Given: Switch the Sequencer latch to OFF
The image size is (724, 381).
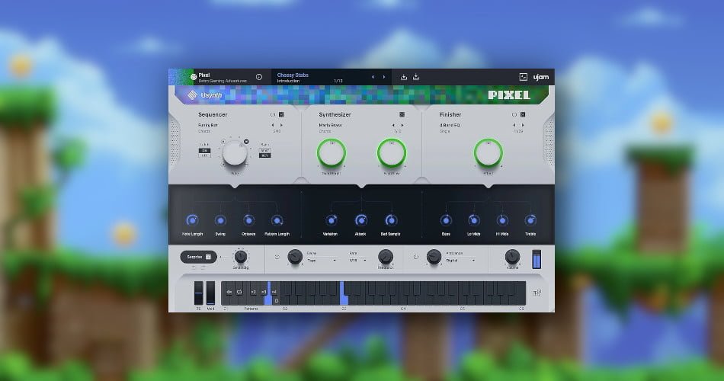Looking at the screenshot, I should pos(204,155).
